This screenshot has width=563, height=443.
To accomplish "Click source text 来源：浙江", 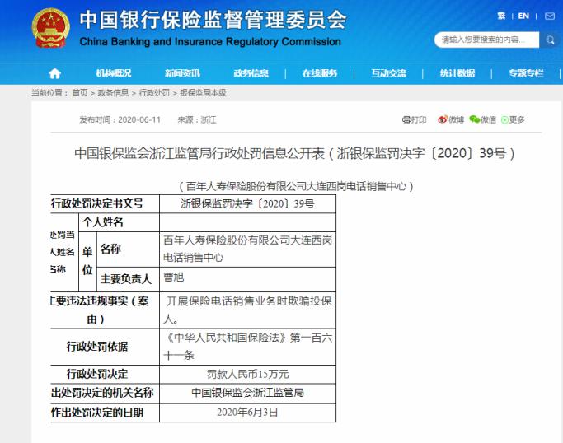I will tap(197, 119).
